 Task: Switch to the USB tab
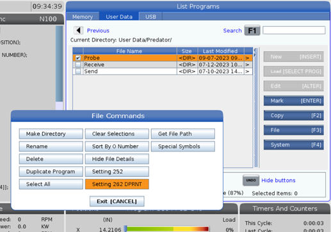[150, 17]
